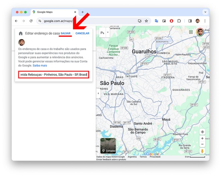Click the GUAIANASES map label

click(181, 90)
